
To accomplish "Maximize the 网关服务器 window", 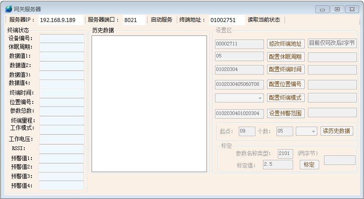I will (x=337, y=9).
